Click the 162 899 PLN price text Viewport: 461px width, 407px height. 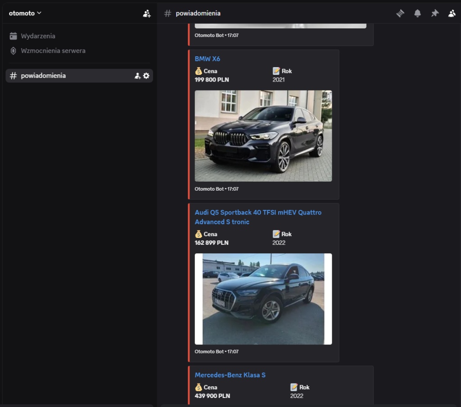pos(212,243)
